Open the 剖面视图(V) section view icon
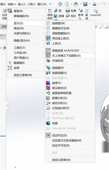This screenshot has height=170, width=109. (48, 73)
